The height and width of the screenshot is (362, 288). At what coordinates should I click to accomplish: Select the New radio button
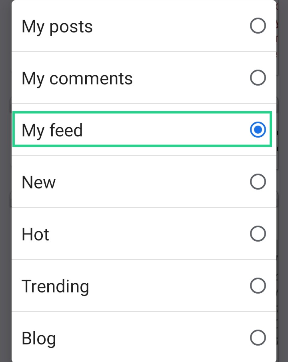coord(258,182)
